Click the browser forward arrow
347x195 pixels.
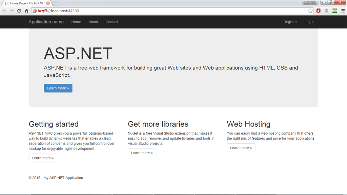tap(12, 11)
